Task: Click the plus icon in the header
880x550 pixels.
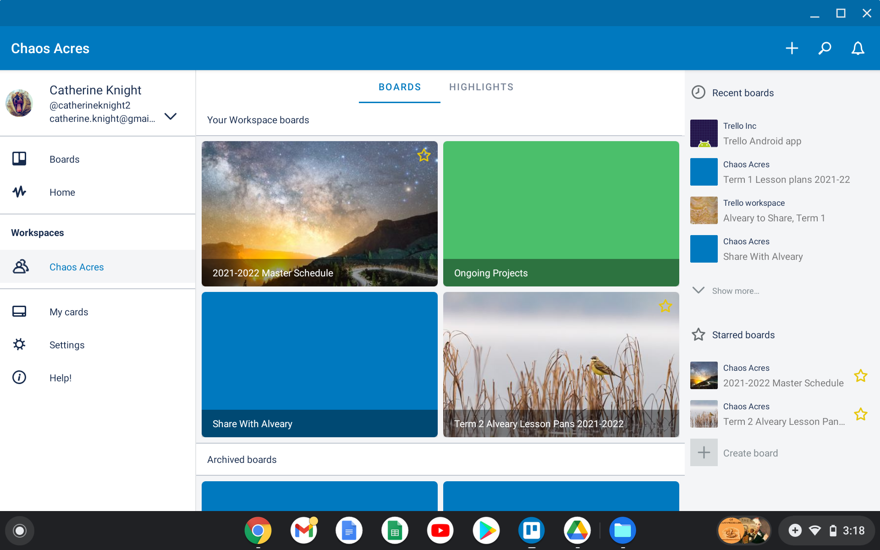Action: click(x=792, y=48)
